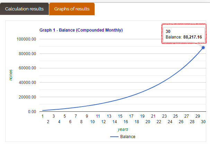Screen dimensions: 210x144
Task: Click the chart title Graph 1 - Balance (Compounded Monthly)
Action: pyautogui.click(x=81, y=30)
